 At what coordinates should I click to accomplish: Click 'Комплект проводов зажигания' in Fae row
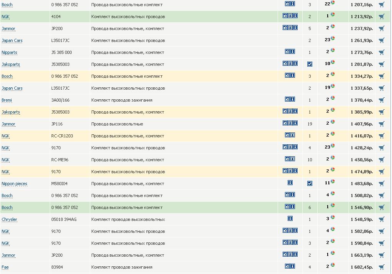[x=122, y=267]
